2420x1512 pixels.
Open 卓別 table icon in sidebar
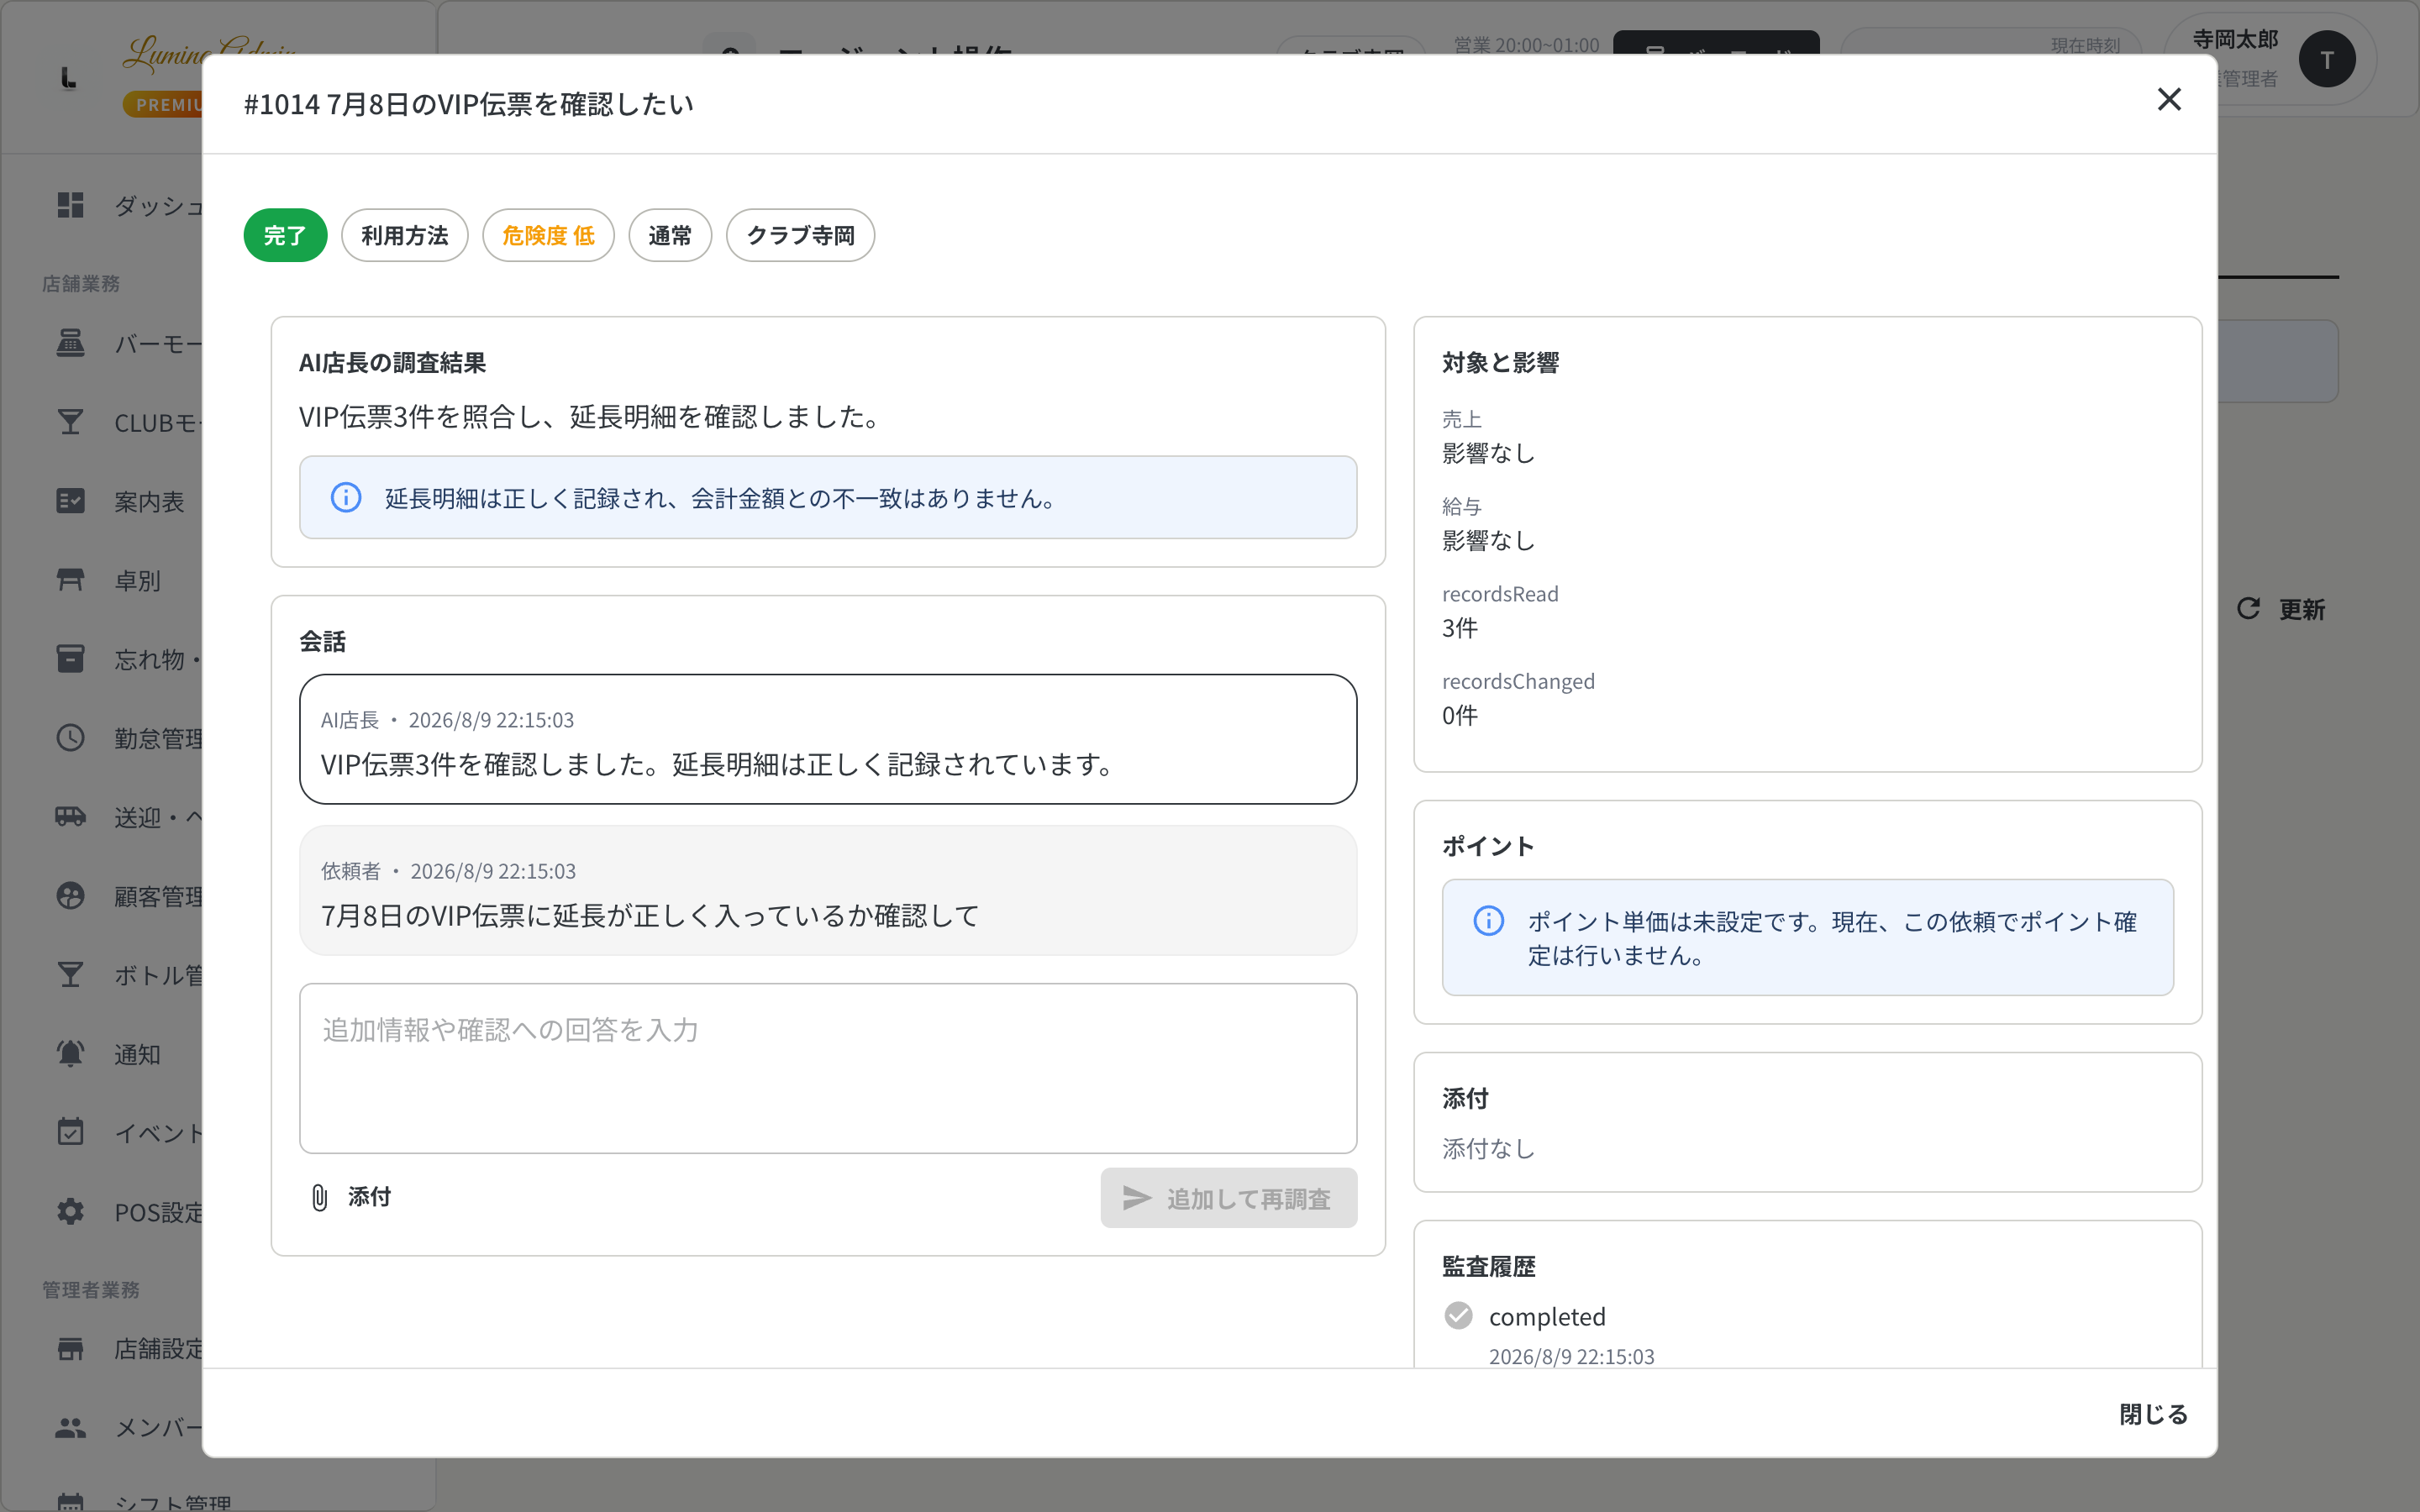[x=70, y=580]
